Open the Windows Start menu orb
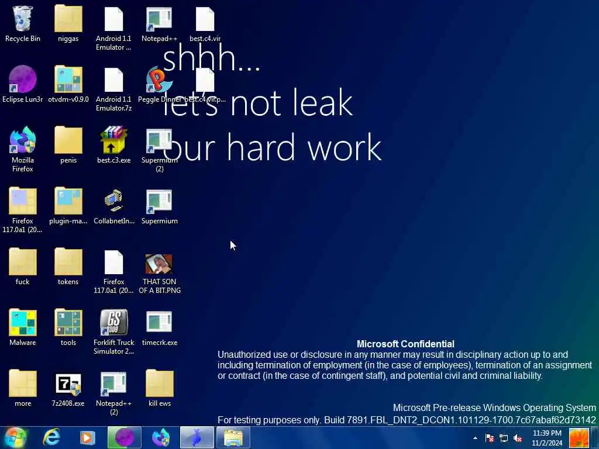This screenshot has width=599, height=449. tap(15, 437)
